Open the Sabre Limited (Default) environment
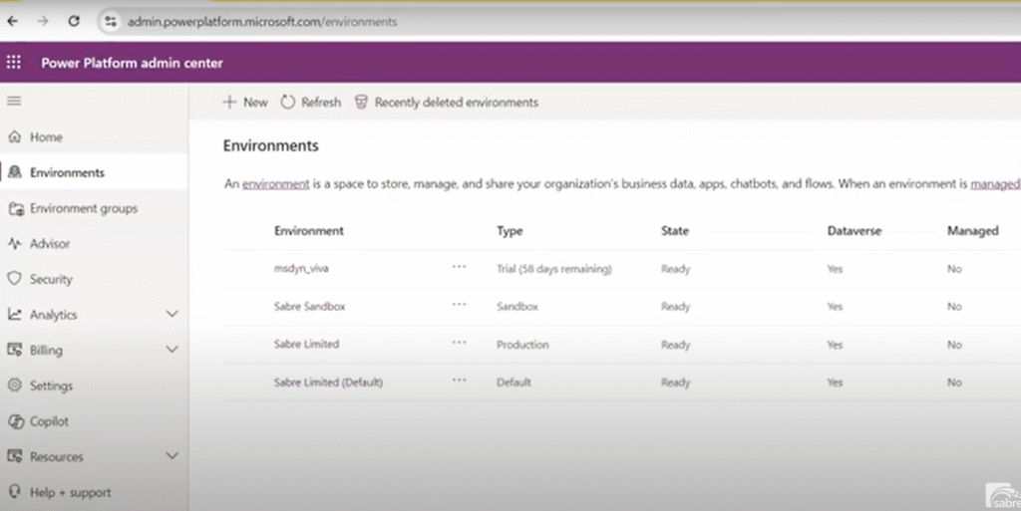The width and height of the screenshot is (1021, 511). click(x=328, y=383)
